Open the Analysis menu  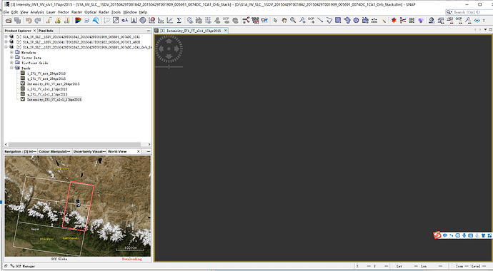(x=36, y=12)
